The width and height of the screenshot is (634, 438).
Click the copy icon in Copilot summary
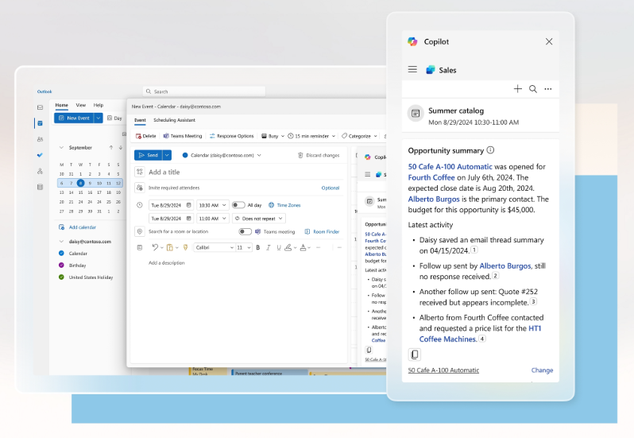[x=415, y=355]
